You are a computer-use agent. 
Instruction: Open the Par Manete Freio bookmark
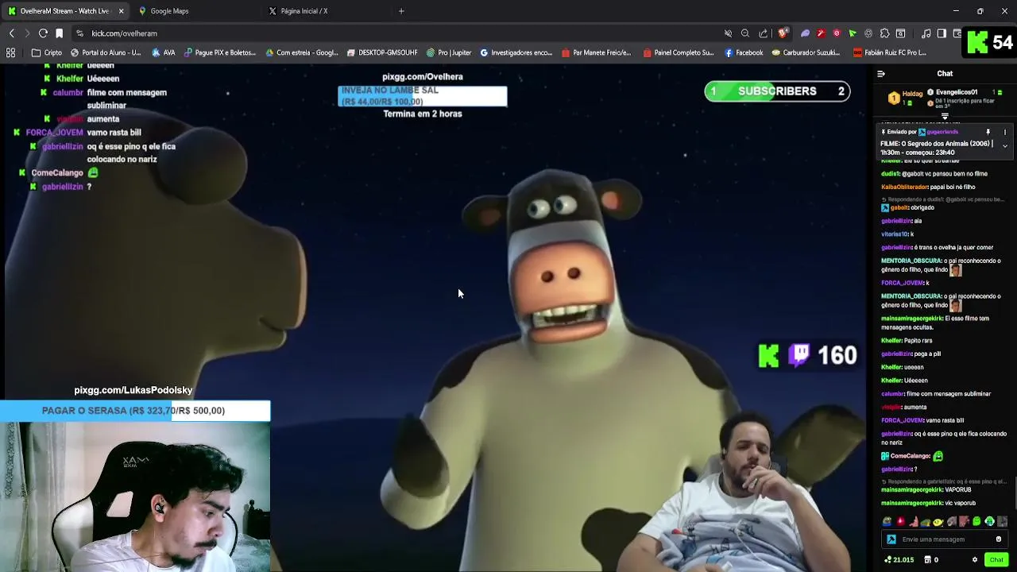point(596,52)
